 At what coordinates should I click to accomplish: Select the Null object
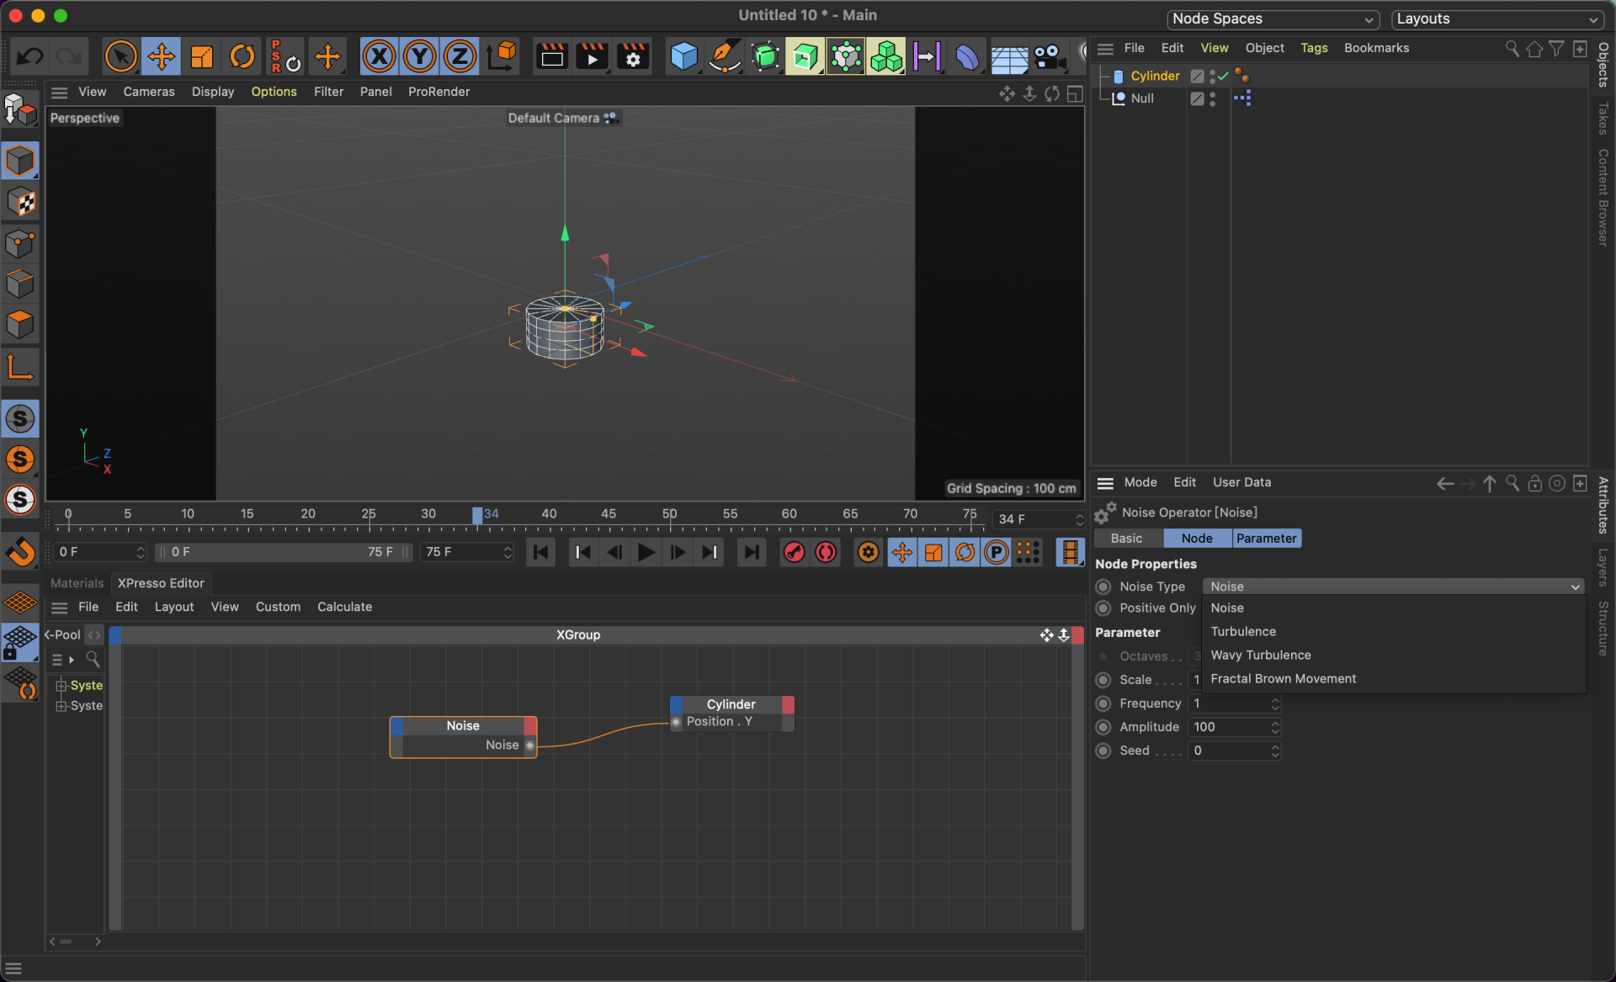[1142, 98]
